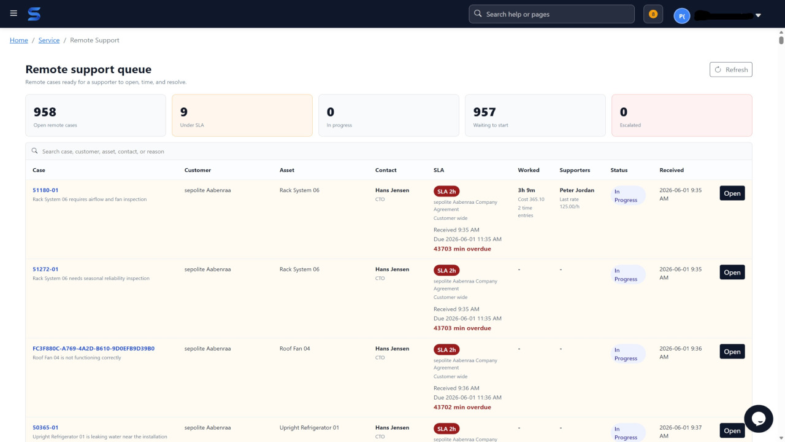
Task: Click In Progress status of Roof Fan 04 case
Action: pyautogui.click(x=627, y=354)
